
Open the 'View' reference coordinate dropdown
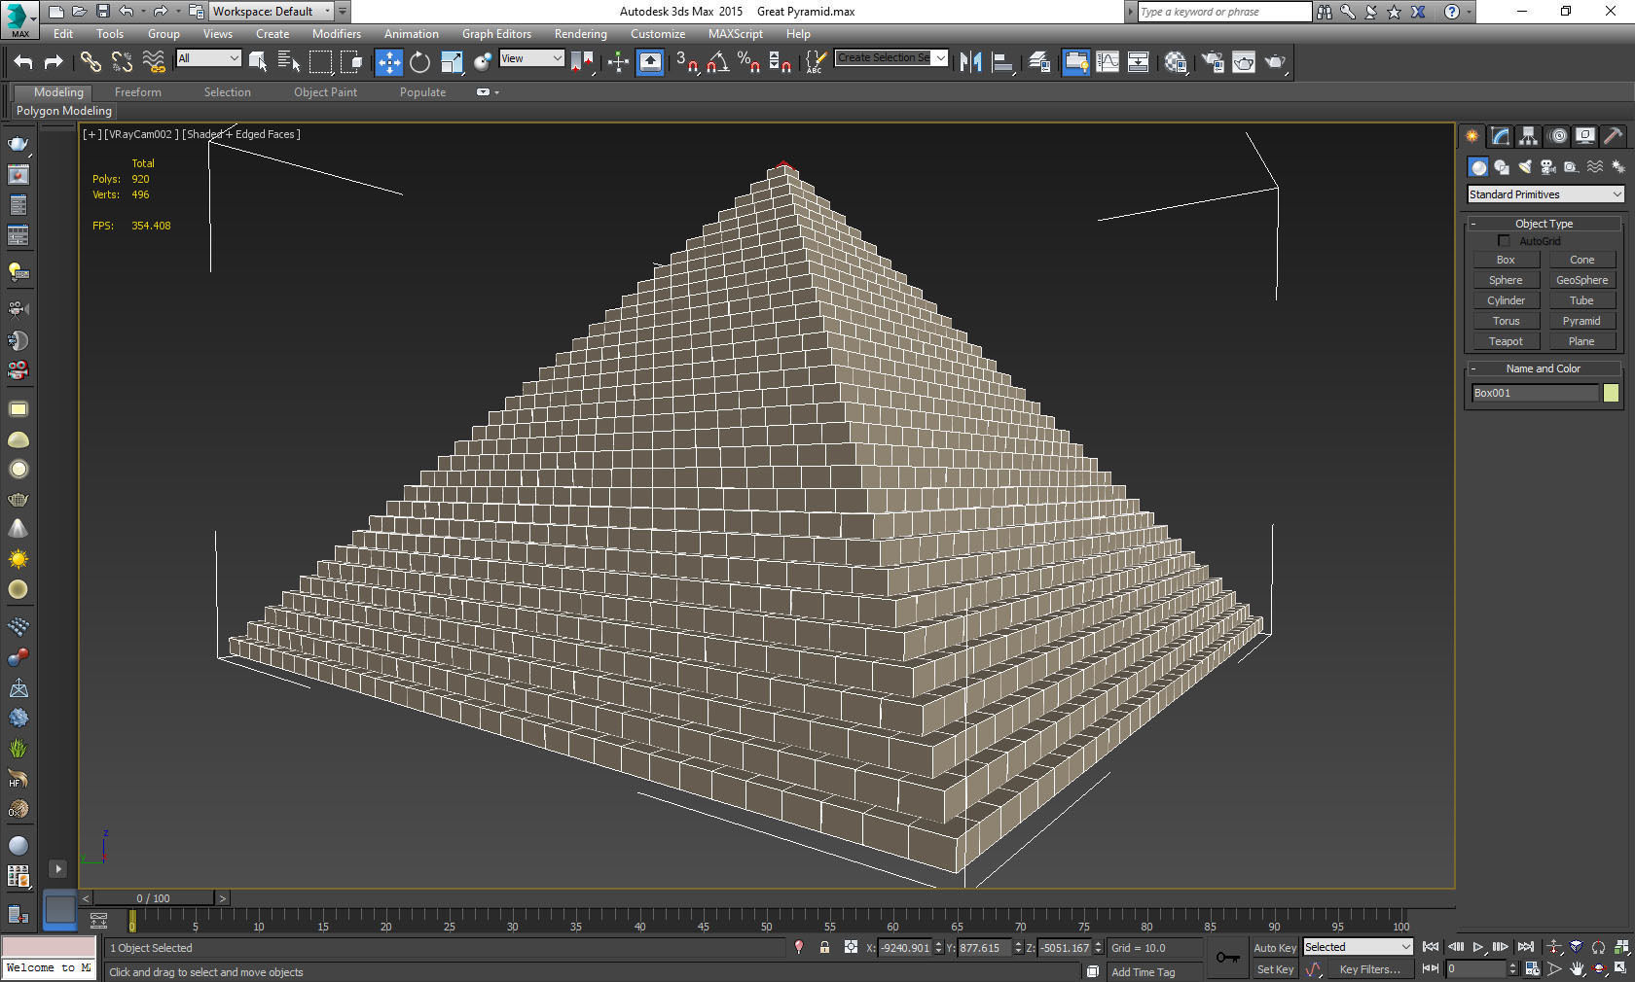click(531, 58)
